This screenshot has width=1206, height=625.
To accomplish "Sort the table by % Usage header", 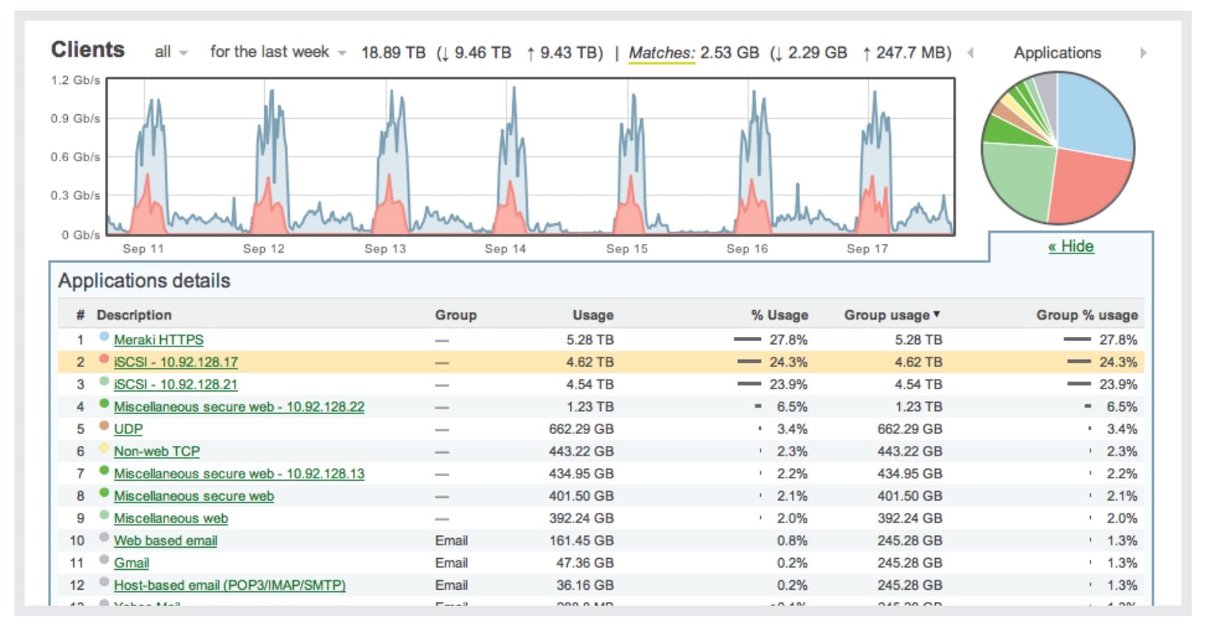I will [779, 315].
